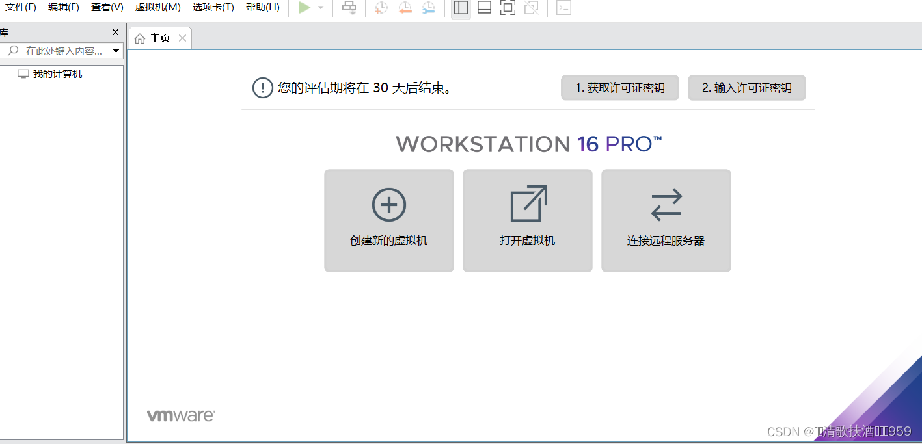This screenshot has height=444, width=922.
Task: Click the vmware logo at bottom
Action: click(181, 416)
